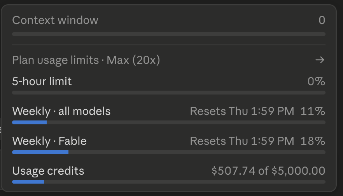Click the 5-hour limit progress bar

169,93
